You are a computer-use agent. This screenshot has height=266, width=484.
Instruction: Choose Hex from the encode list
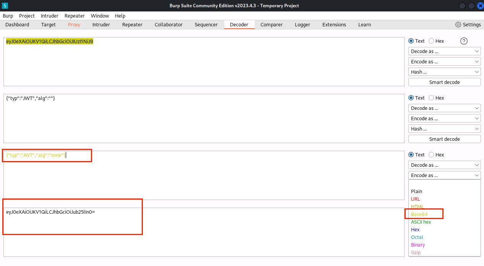pyautogui.click(x=445, y=229)
